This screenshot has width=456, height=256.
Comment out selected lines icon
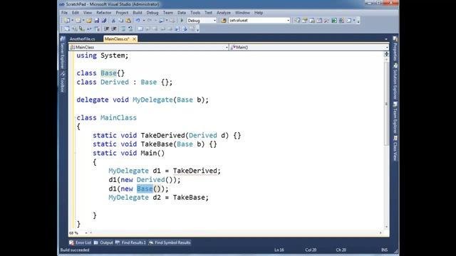(123, 28)
